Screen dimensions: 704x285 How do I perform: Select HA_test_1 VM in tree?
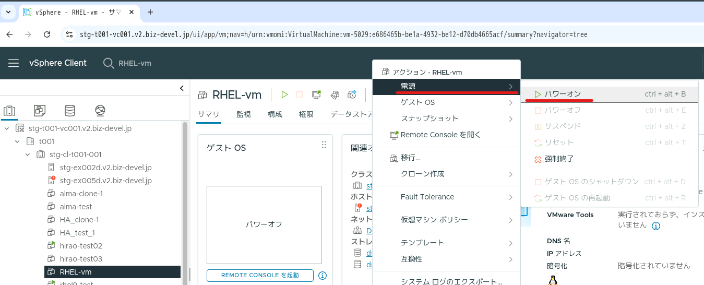coord(78,233)
